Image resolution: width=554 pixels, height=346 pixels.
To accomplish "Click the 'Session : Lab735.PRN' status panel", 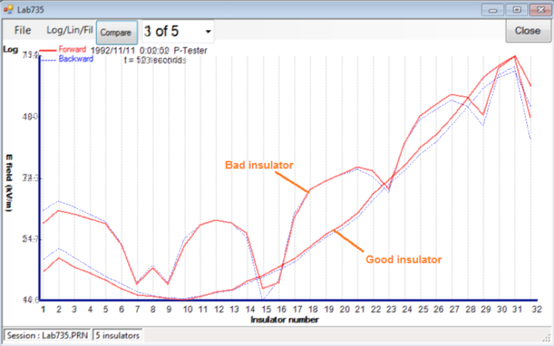I will click(x=47, y=336).
